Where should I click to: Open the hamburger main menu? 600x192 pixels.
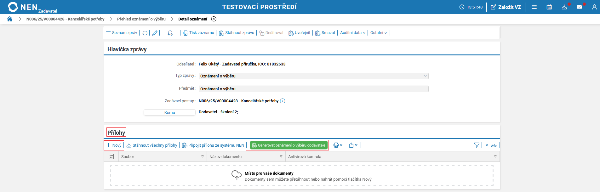[x=534, y=7]
